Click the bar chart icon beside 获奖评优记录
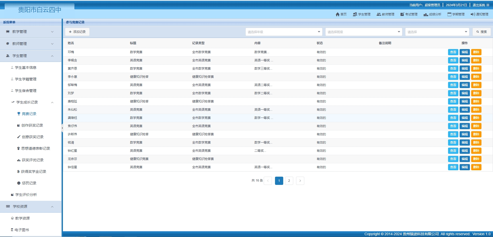The height and width of the screenshot is (237, 493). pyautogui.click(x=19, y=160)
